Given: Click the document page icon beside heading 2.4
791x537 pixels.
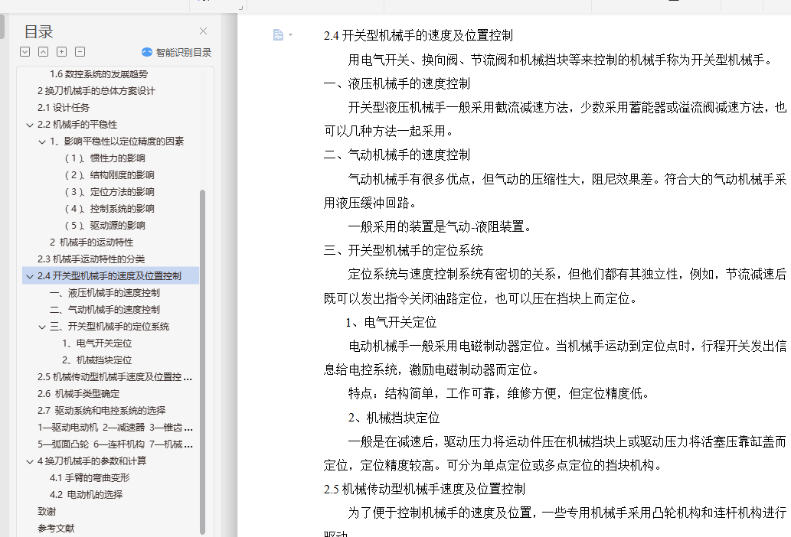Looking at the screenshot, I should click(x=278, y=34).
